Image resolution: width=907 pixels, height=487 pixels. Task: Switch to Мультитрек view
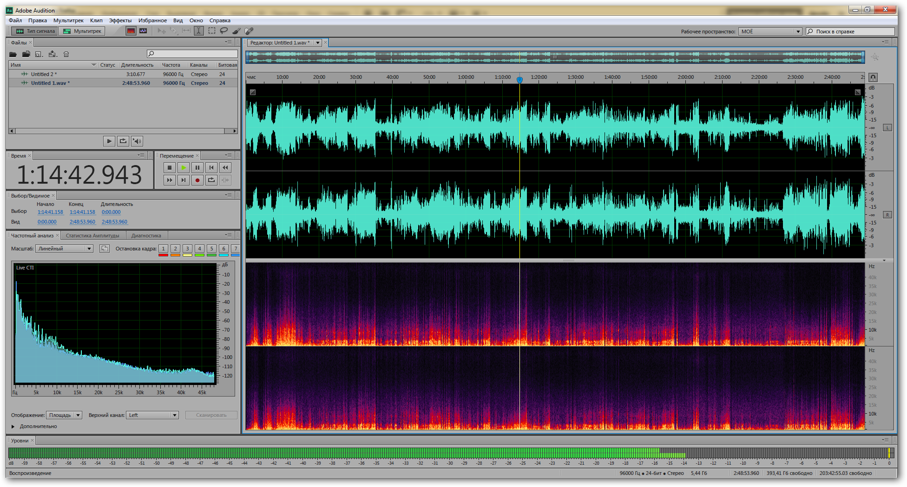[x=82, y=31]
